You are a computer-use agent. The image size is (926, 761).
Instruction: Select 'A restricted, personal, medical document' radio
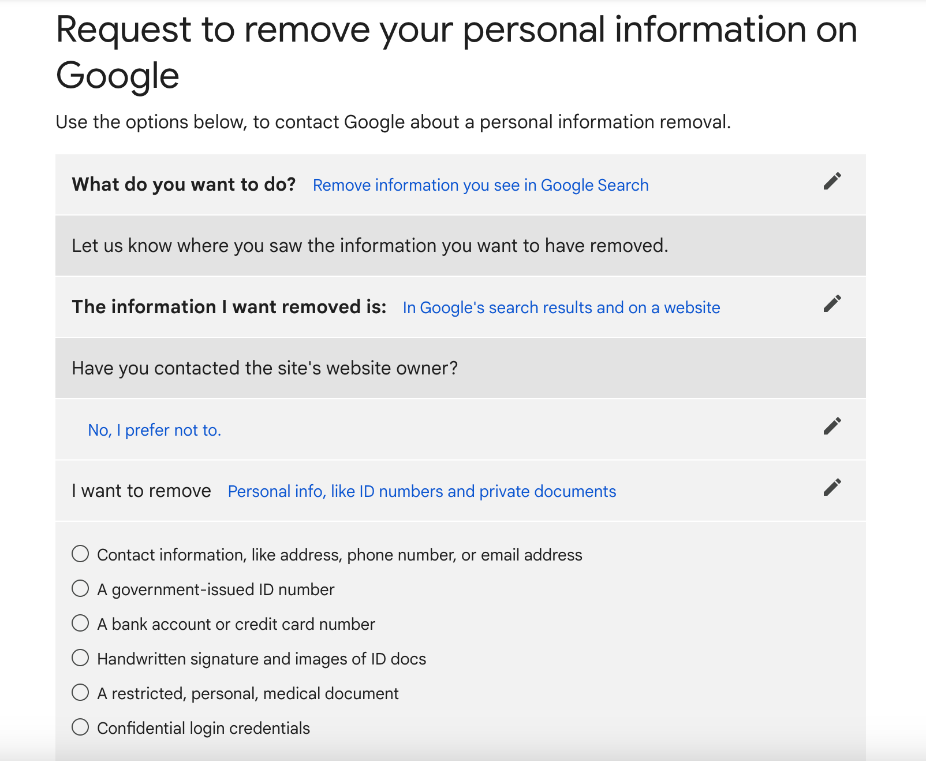pyautogui.click(x=80, y=693)
